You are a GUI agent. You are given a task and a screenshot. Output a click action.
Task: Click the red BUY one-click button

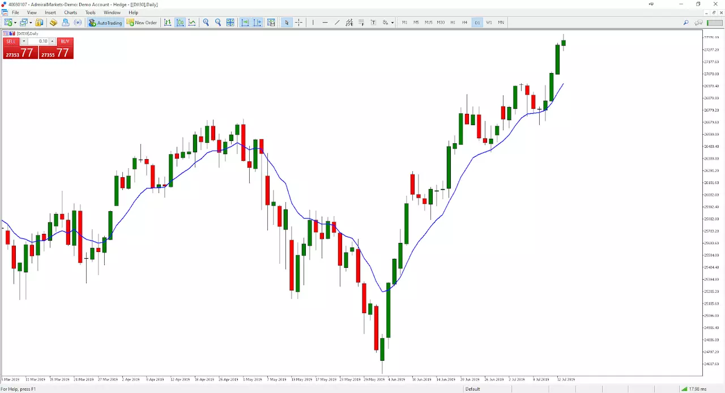tap(65, 41)
